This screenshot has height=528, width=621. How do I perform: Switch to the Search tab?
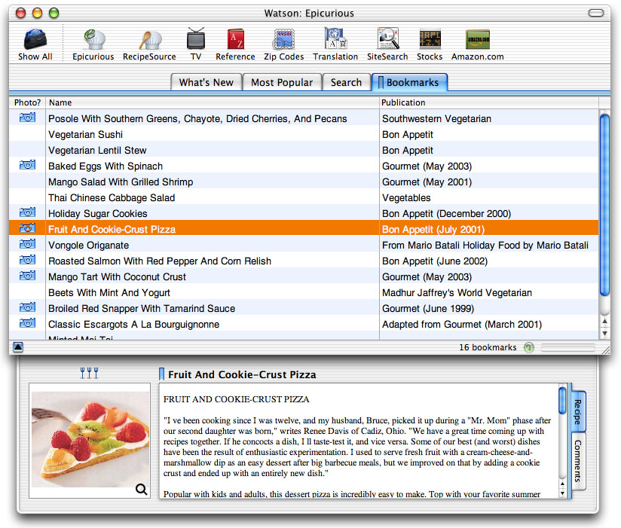pos(347,82)
